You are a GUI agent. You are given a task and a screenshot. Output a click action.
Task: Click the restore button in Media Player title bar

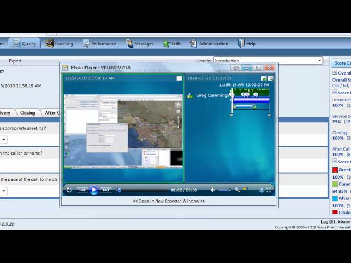pyautogui.click(x=258, y=67)
